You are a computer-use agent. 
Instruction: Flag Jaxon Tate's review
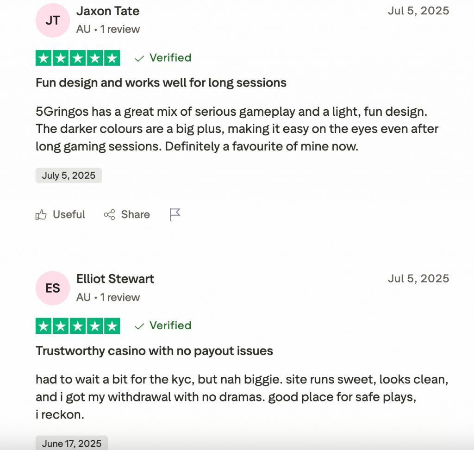point(175,214)
